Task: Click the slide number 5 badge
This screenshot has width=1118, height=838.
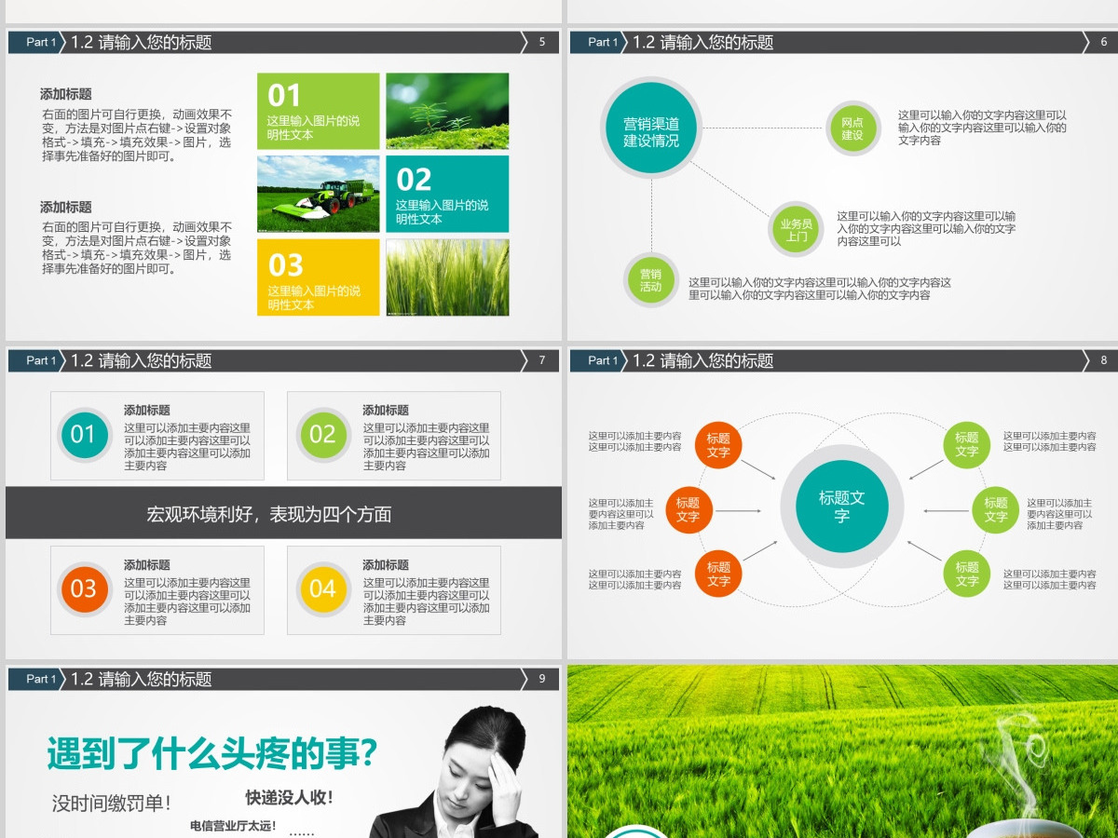Action: coord(541,42)
